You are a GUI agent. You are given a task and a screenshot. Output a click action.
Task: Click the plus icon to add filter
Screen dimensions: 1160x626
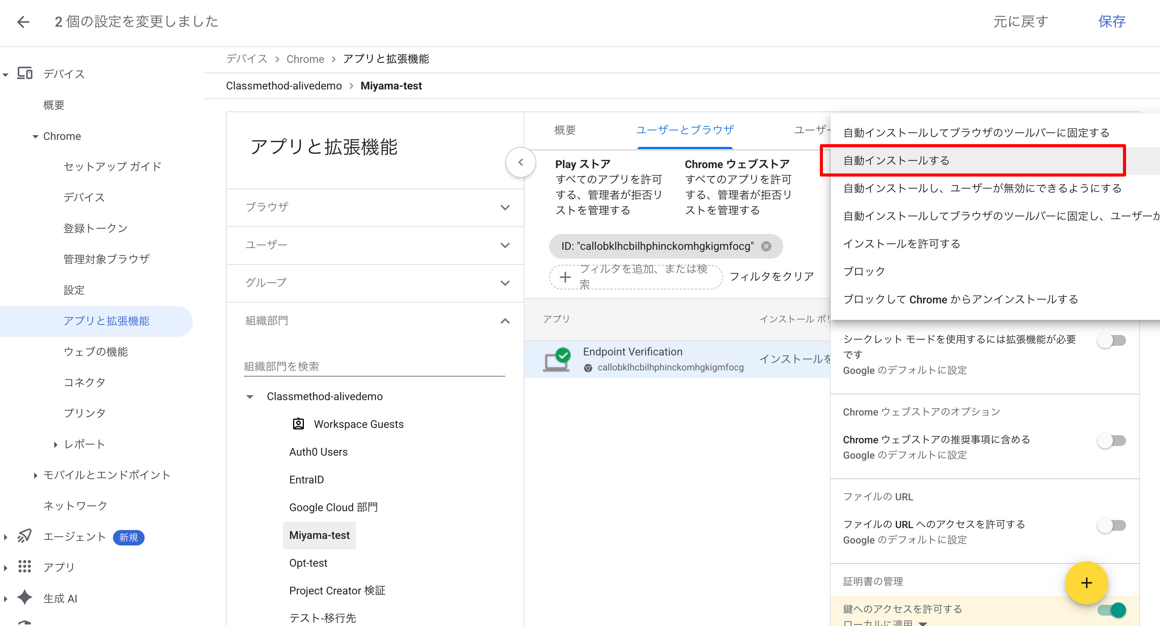pyautogui.click(x=565, y=277)
